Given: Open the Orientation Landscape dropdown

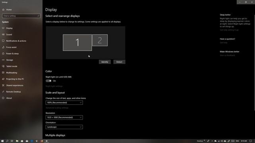Looking at the screenshot, I should 64,127.
